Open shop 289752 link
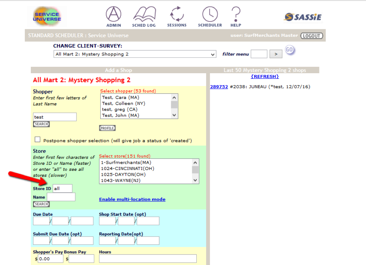 tap(219, 87)
